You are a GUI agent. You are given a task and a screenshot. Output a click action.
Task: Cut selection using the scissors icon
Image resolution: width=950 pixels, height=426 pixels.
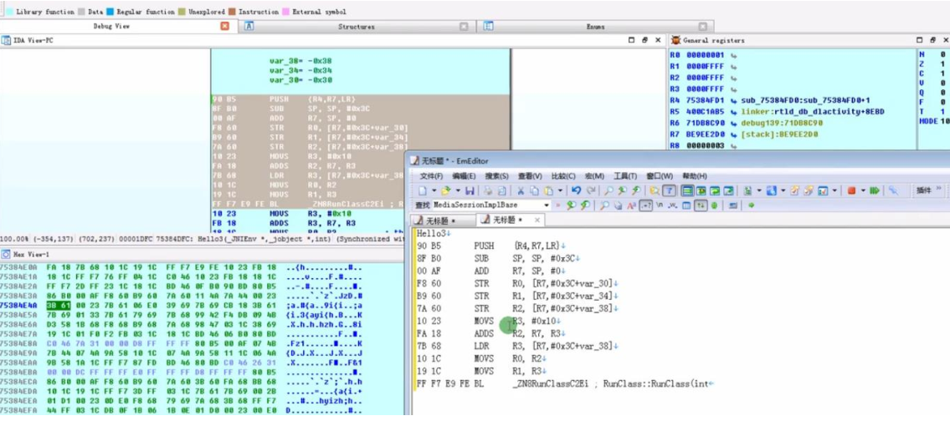tap(521, 190)
